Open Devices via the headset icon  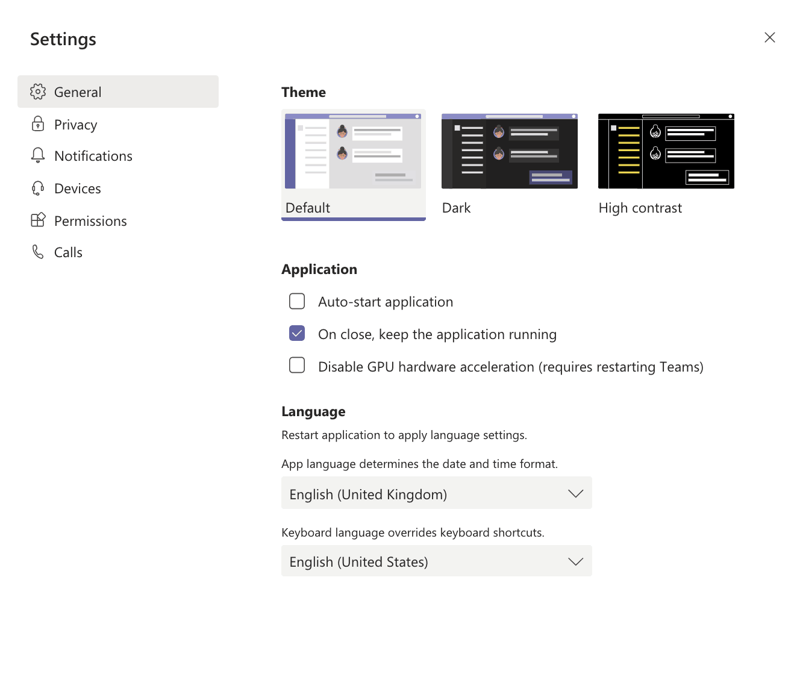pyautogui.click(x=37, y=188)
